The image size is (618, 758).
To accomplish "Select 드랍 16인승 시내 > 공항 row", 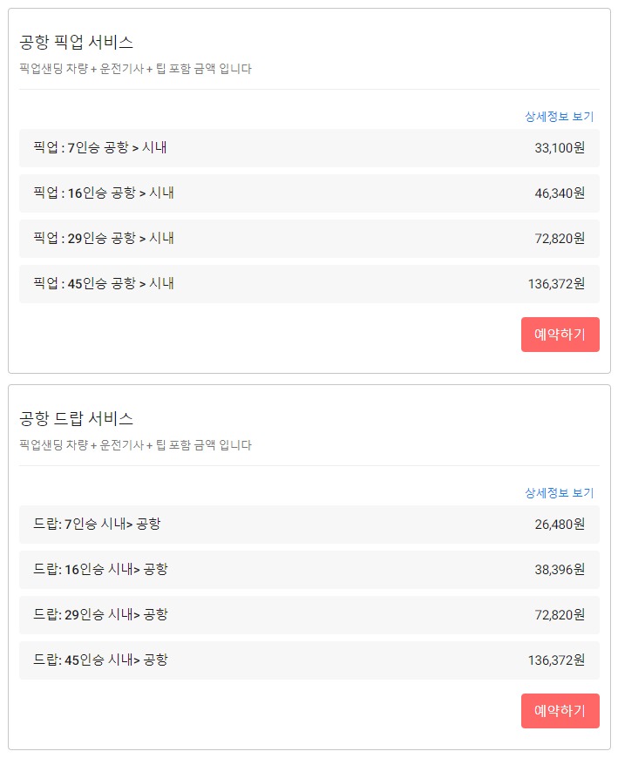I will click(x=309, y=570).
